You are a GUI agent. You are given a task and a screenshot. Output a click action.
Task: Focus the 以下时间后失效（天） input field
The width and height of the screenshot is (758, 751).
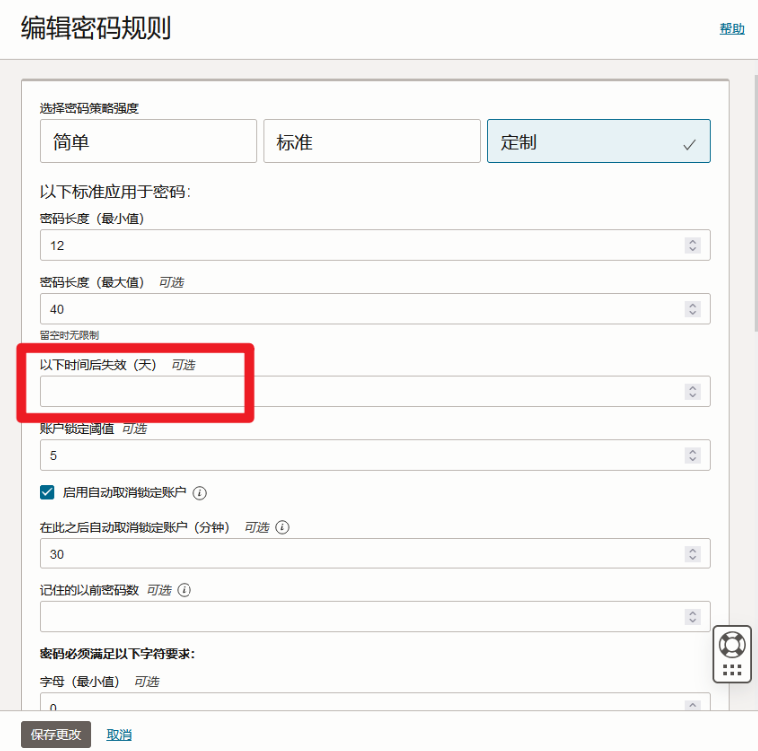tap(359, 392)
